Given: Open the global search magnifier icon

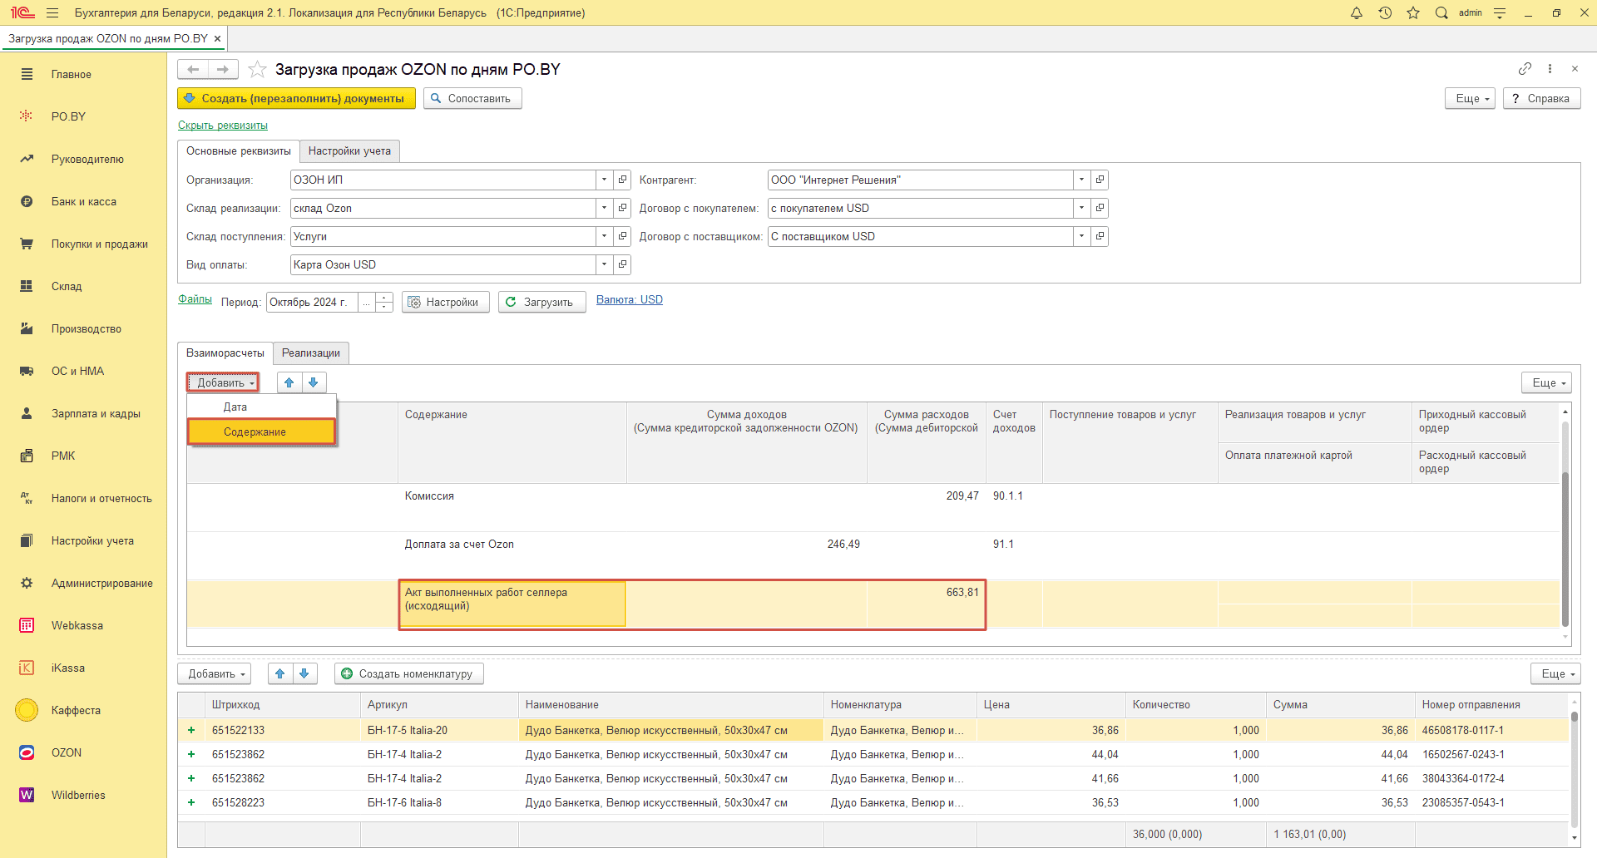Looking at the screenshot, I should coord(1441,13).
